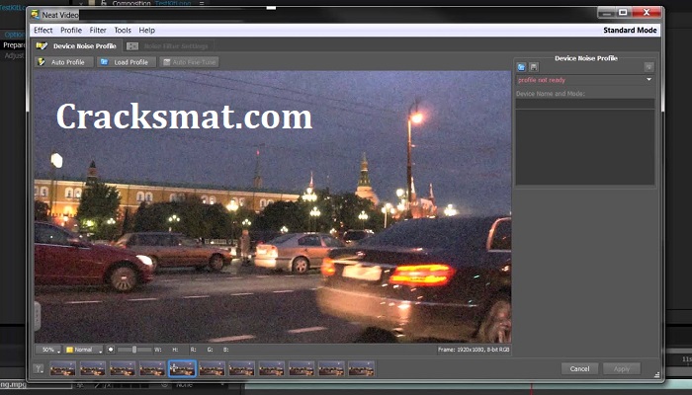Screen dimensions: 692x395
Task: Click the 'Standard Mode' label
Action: pyautogui.click(x=631, y=30)
